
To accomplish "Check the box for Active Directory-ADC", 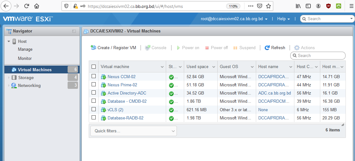I will [93, 93].
